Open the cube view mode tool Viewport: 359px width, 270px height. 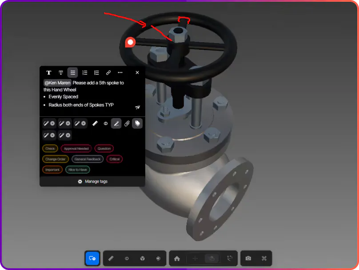(x=143, y=258)
